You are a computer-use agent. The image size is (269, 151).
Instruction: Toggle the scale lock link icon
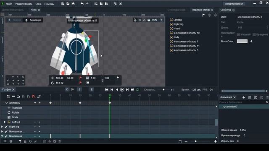(103, 80)
